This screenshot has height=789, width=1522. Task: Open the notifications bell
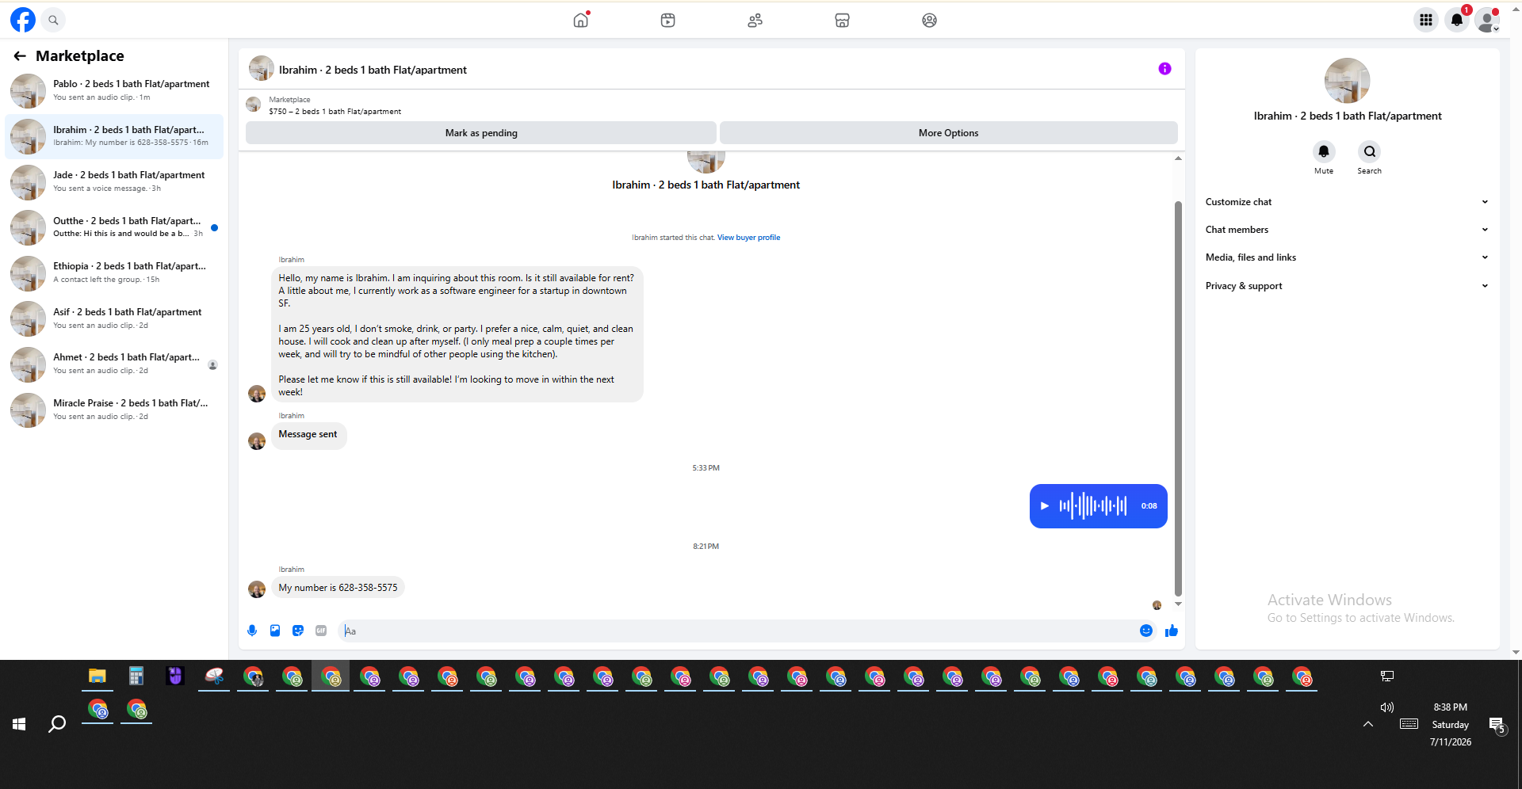[x=1457, y=20]
